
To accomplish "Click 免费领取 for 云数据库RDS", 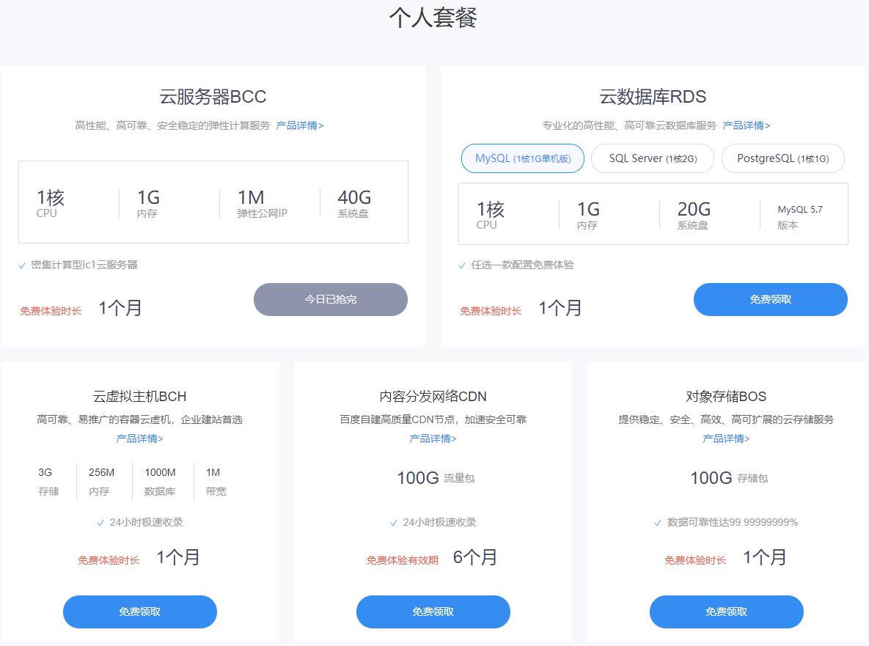I will click(x=770, y=300).
